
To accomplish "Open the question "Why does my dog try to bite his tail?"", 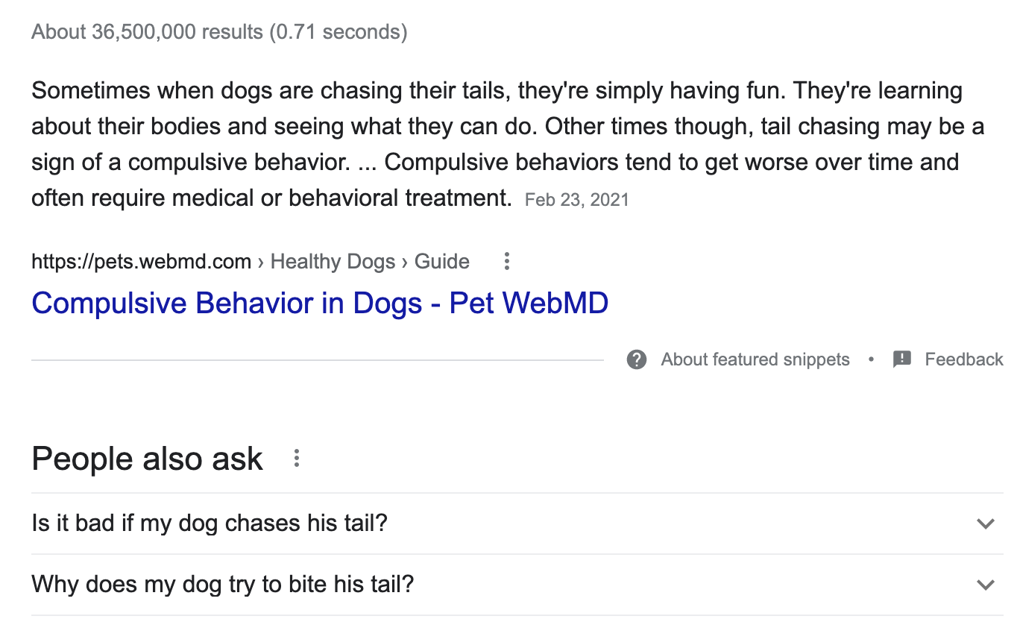I will (222, 584).
